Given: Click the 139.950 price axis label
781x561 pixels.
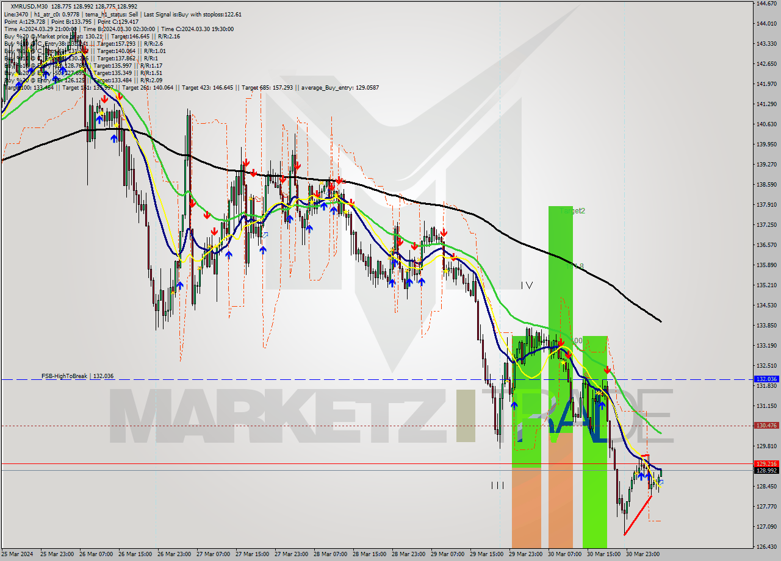Looking at the screenshot, I should tap(766, 145).
